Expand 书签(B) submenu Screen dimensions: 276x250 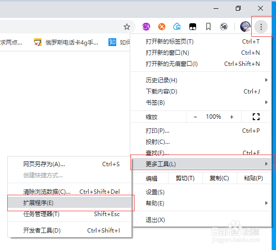pos(200,103)
